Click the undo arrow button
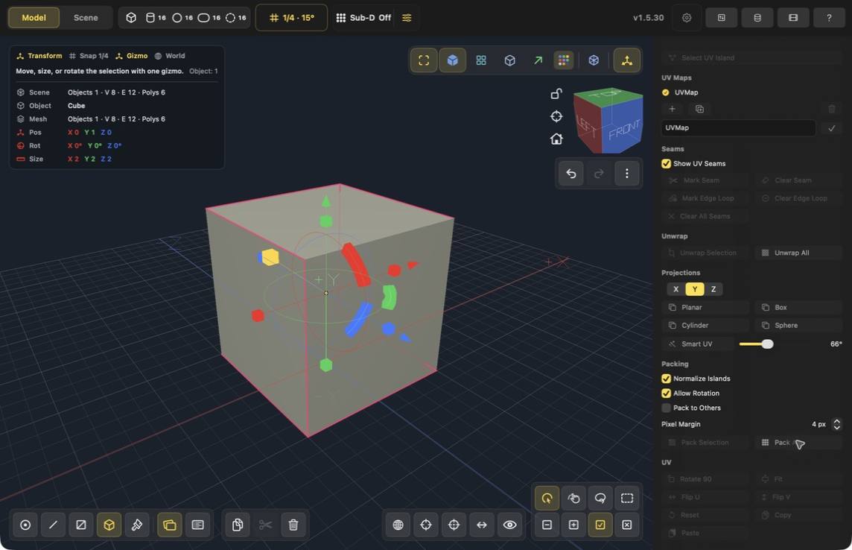This screenshot has width=852, height=550. [x=570, y=174]
